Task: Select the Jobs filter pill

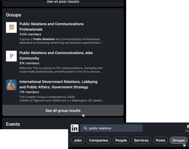Action: click(78, 140)
